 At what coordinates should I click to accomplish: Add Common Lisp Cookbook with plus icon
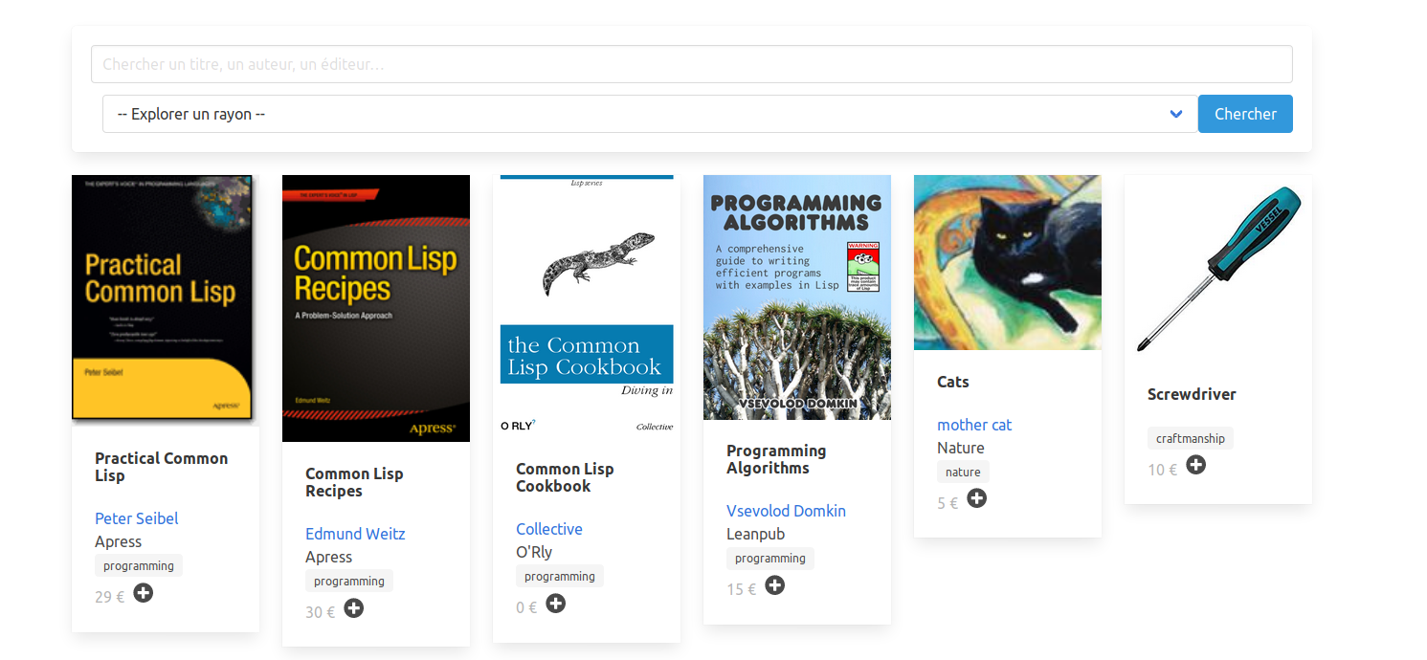555,604
